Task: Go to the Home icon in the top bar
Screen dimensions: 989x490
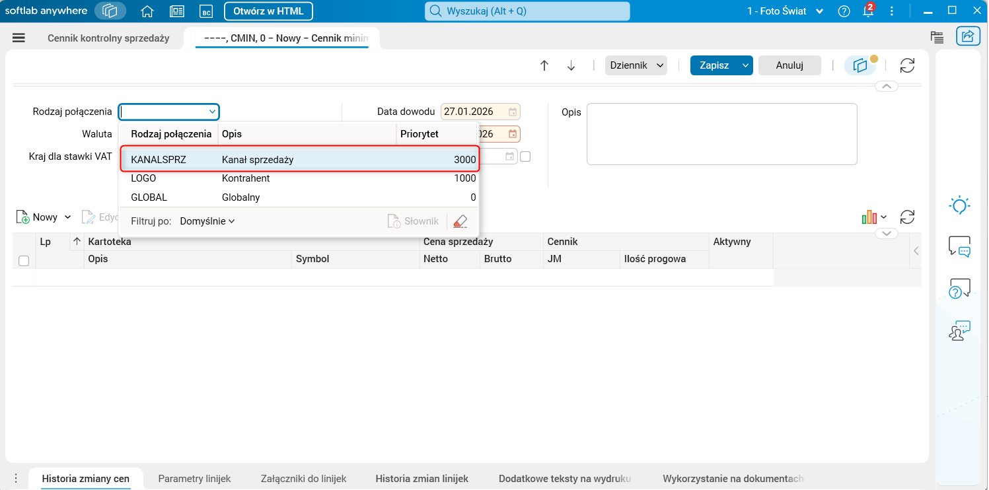Action: point(147,11)
